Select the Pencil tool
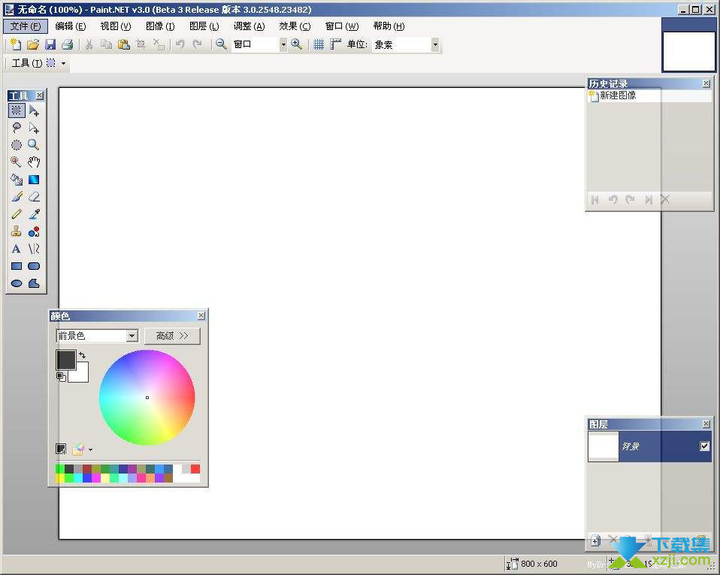Screen dimensions: 720x575 pyautogui.click(x=17, y=214)
